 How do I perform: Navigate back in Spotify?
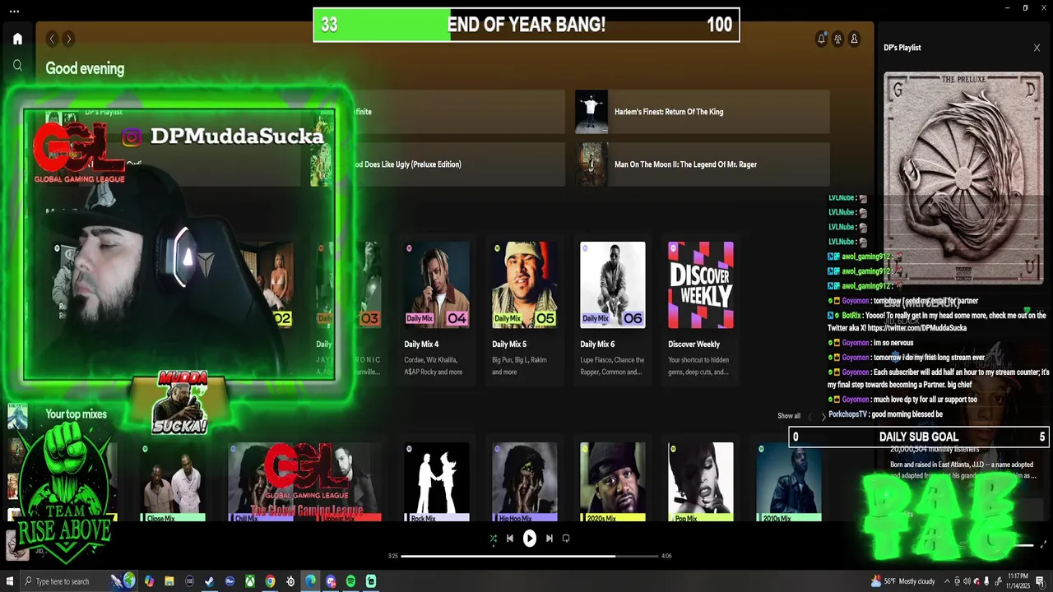[x=52, y=39]
